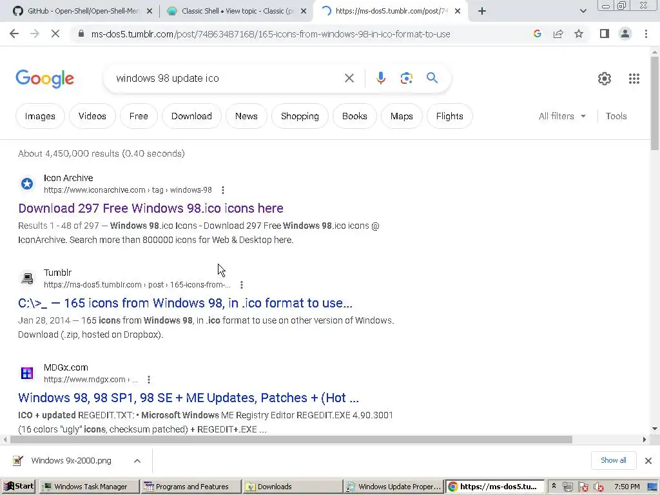660x495 pixels.
Task: Click the MDGx.com favicon
Action: pyautogui.click(x=27, y=373)
